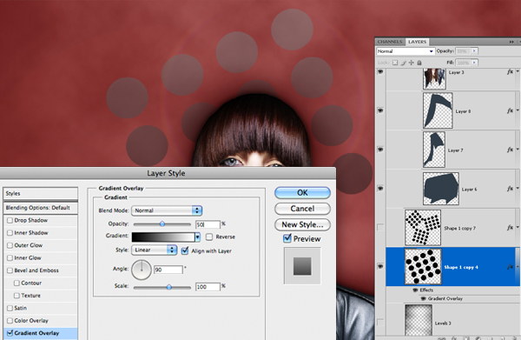Select Styles in Layer Style list

point(41,193)
